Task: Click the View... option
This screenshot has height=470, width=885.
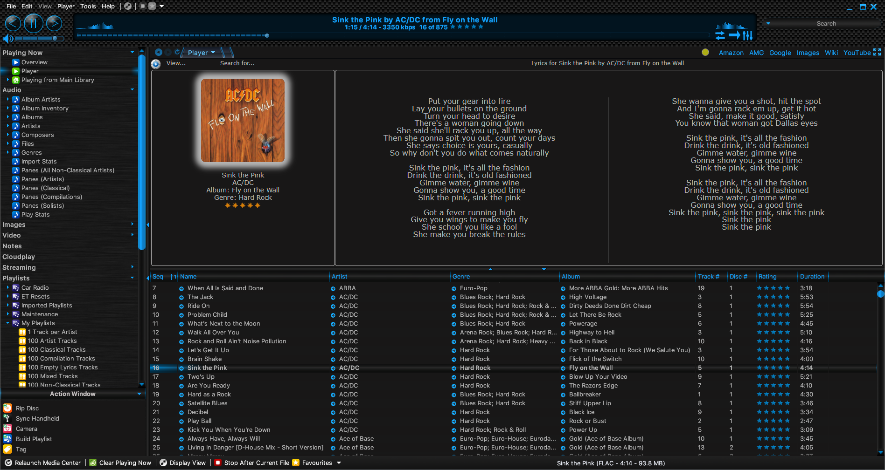Action: tap(176, 63)
